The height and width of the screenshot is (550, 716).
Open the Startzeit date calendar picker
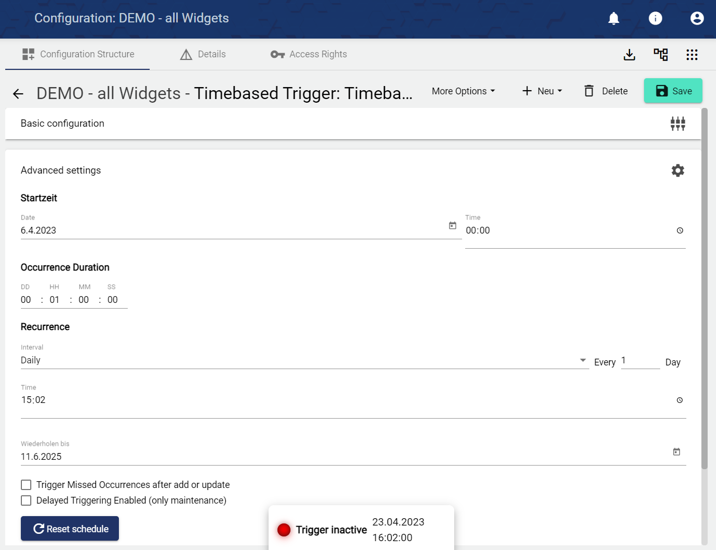[453, 226]
